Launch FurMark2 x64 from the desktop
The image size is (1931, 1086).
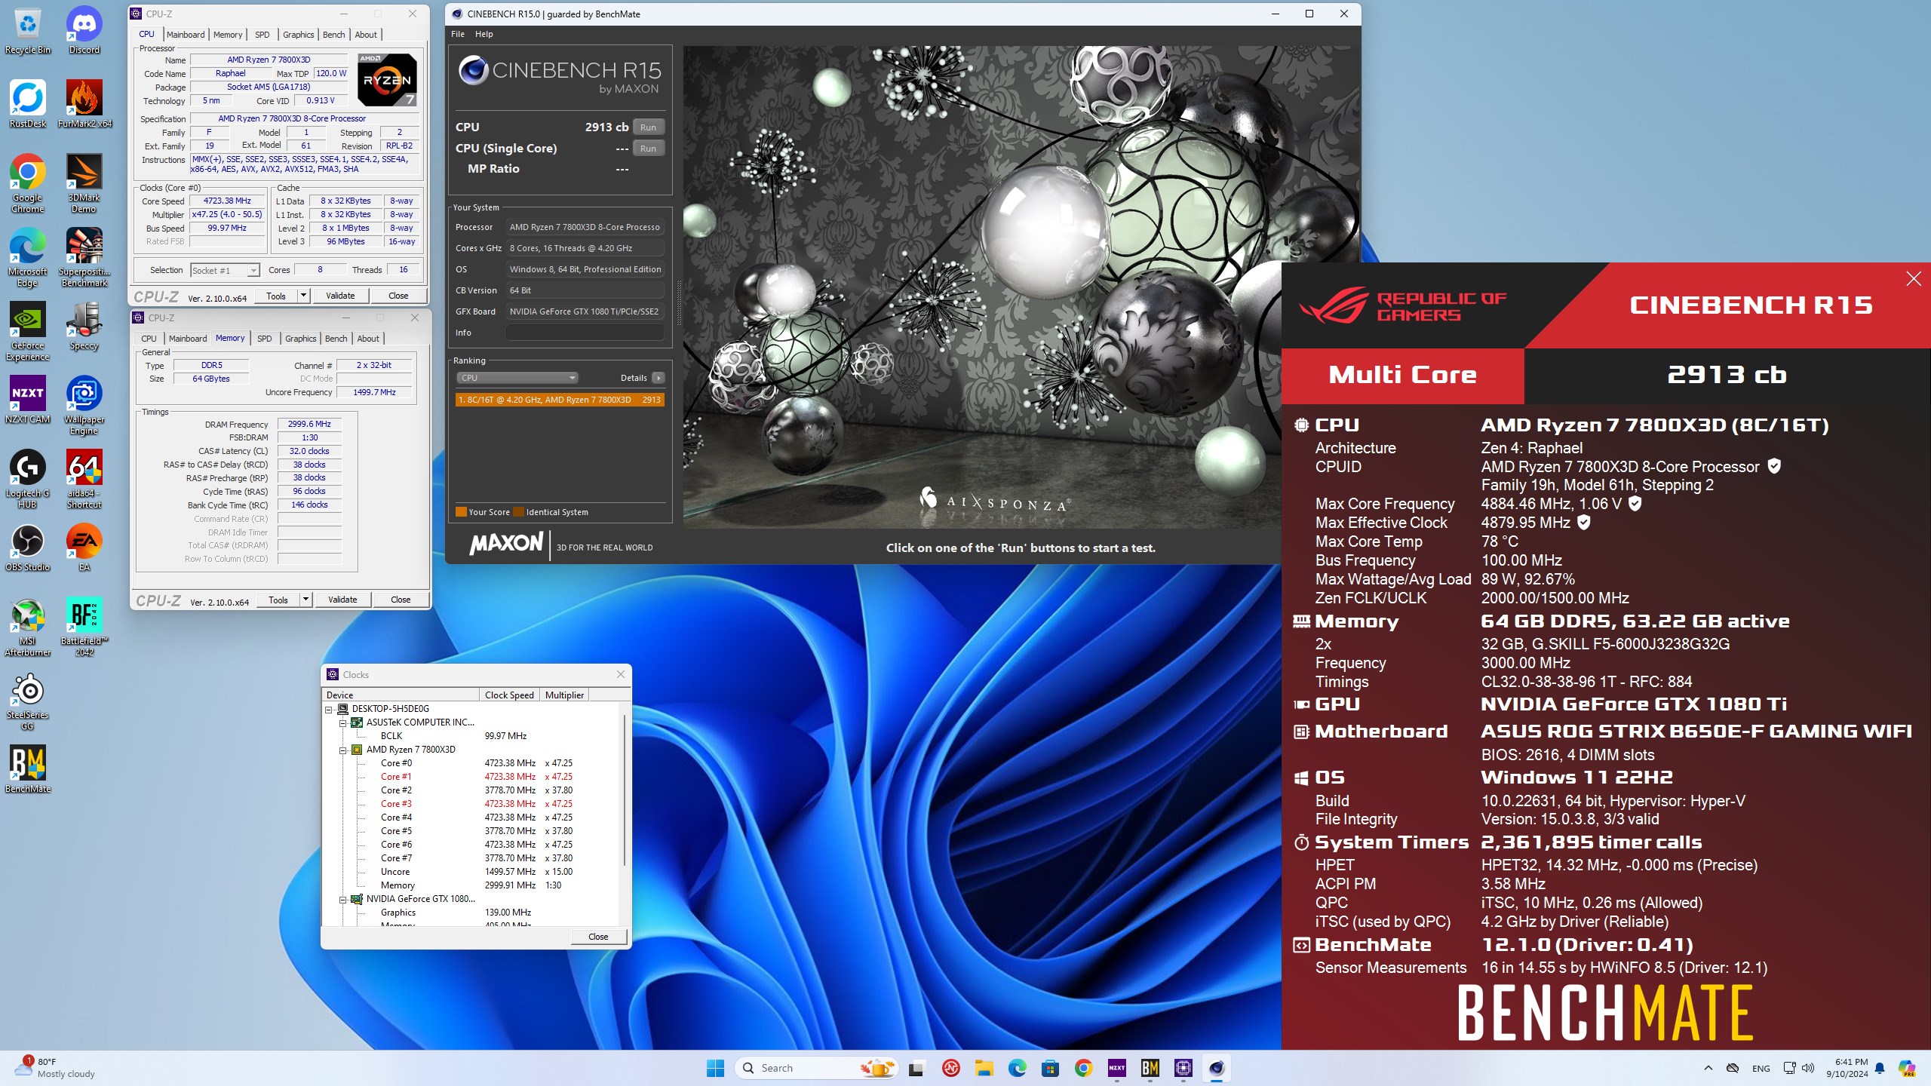[84, 104]
